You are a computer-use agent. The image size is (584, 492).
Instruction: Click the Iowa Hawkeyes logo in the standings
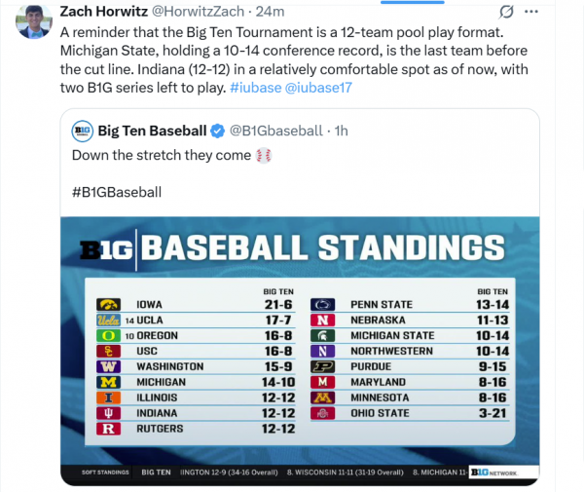click(107, 304)
